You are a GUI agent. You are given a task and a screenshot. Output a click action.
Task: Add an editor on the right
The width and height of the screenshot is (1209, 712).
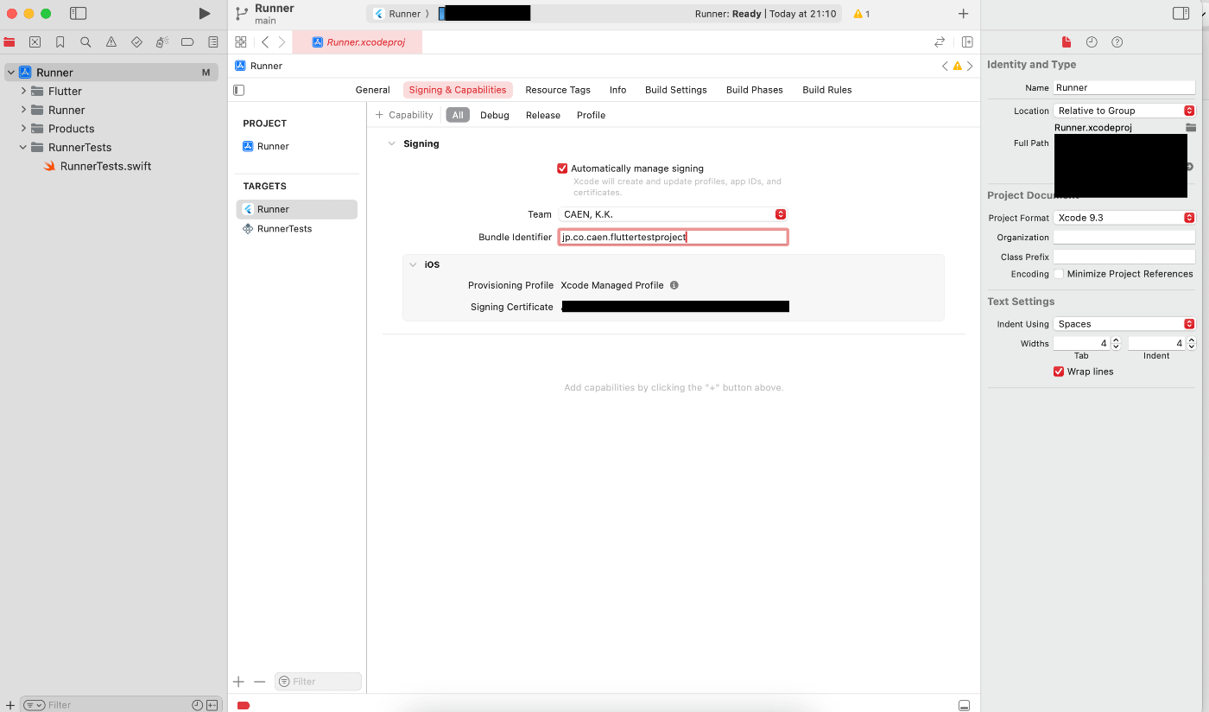coord(967,41)
